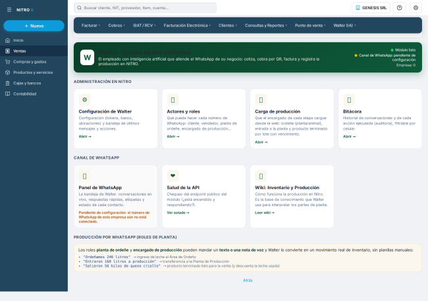
Task: Open the Salud de la API card title
Action: [x=183, y=188]
